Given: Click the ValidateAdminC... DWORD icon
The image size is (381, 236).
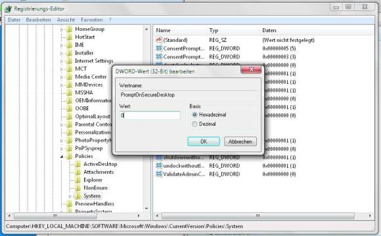Looking at the screenshot, I should pyautogui.click(x=158, y=174).
